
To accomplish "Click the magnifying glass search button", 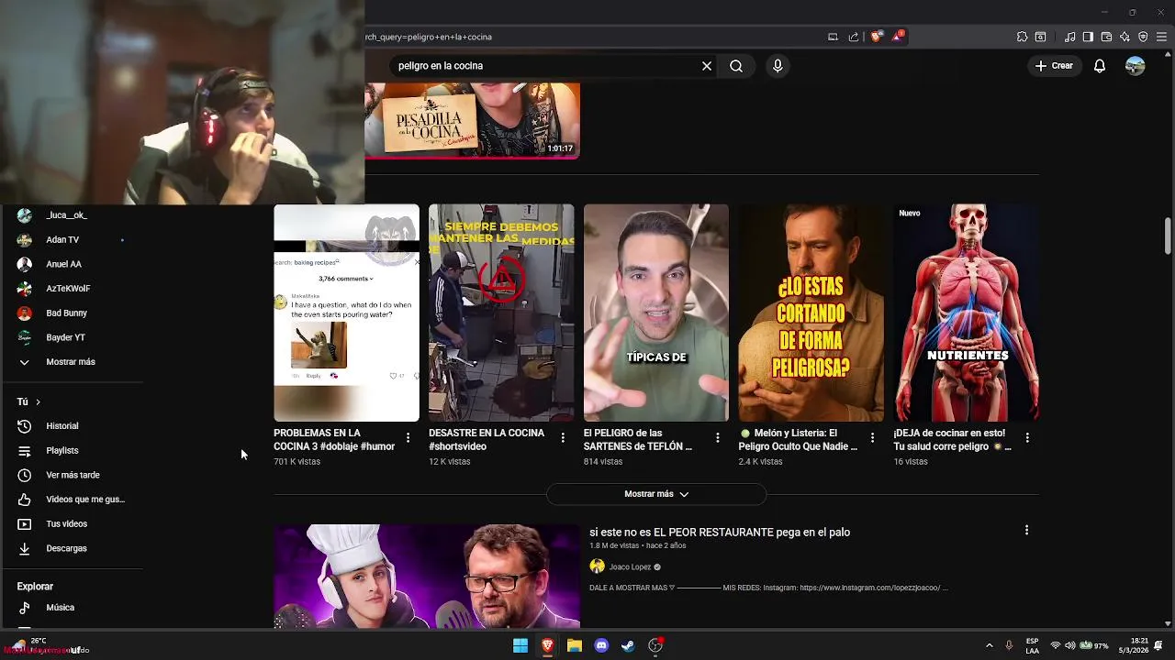I will (x=736, y=66).
